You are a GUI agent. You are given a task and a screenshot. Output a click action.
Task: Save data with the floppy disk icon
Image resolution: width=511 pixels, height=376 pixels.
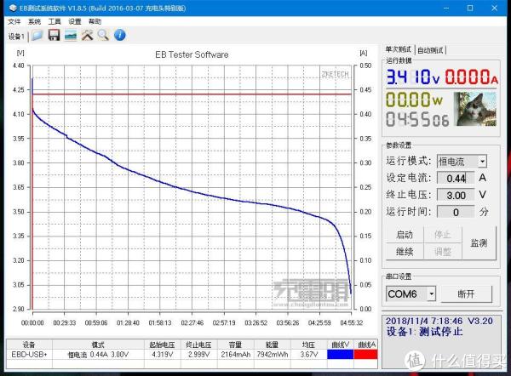[54, 35]
